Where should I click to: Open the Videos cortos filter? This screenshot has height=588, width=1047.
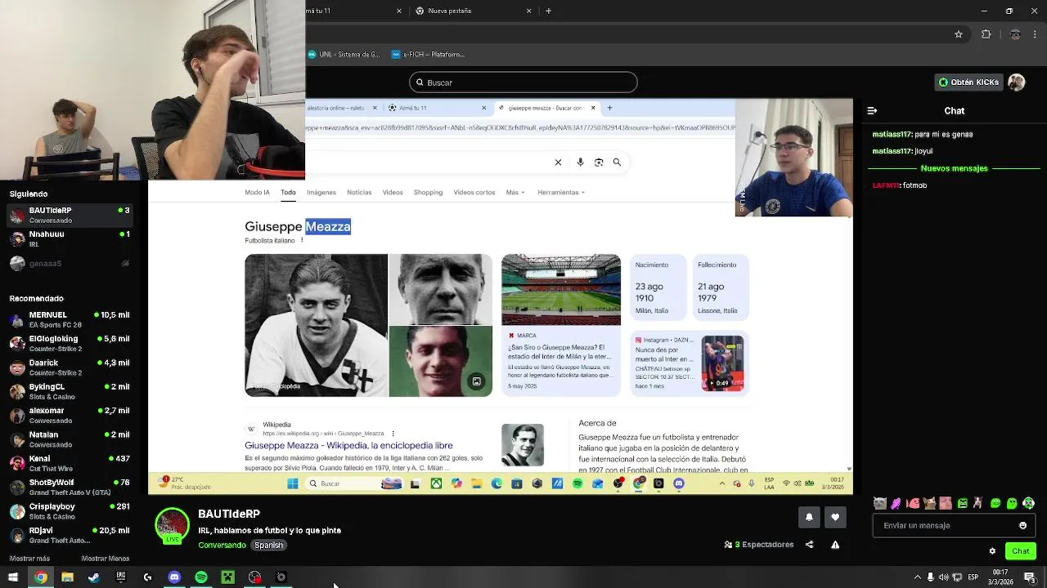(474, 193)
